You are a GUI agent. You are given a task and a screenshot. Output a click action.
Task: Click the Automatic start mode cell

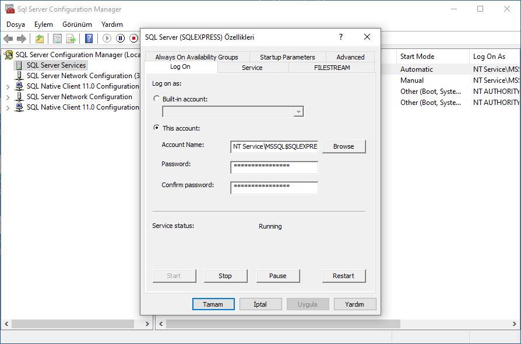click(417, 69)
